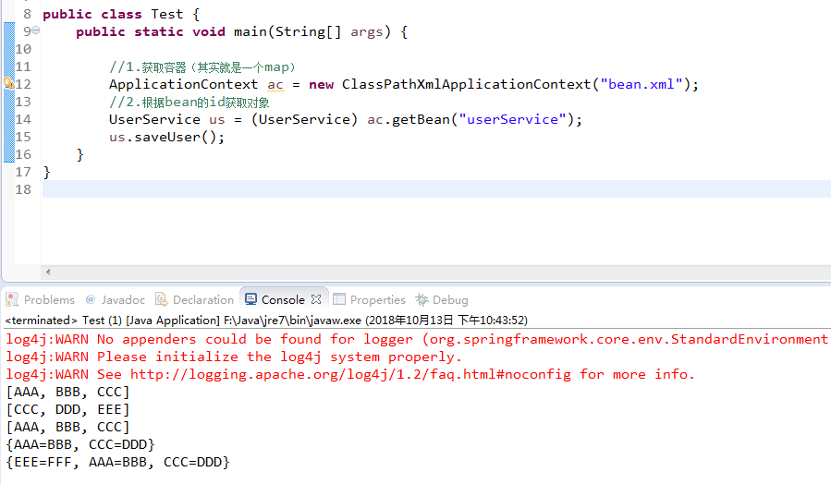Click the "bean.xml" string literal

tap(642, 84)
